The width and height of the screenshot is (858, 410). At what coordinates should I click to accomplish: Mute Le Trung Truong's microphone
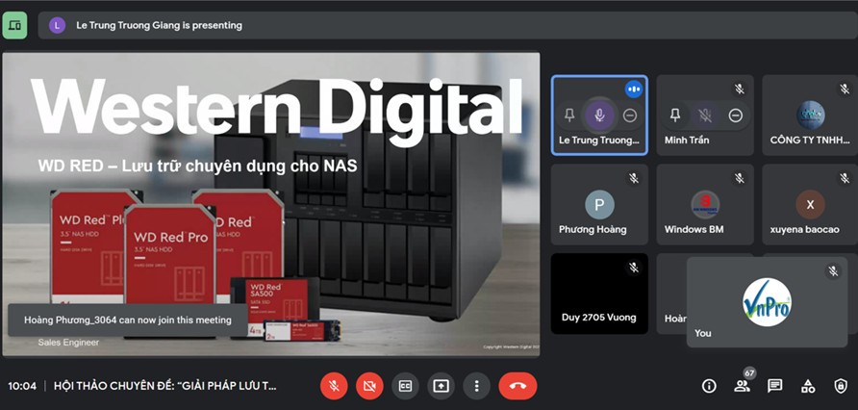pos(599,115)
